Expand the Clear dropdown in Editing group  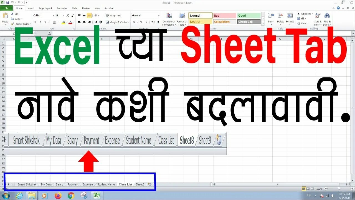click(x=308, y=23)
